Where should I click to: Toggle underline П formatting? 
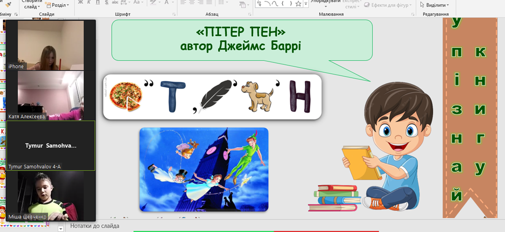coord(97,2)
